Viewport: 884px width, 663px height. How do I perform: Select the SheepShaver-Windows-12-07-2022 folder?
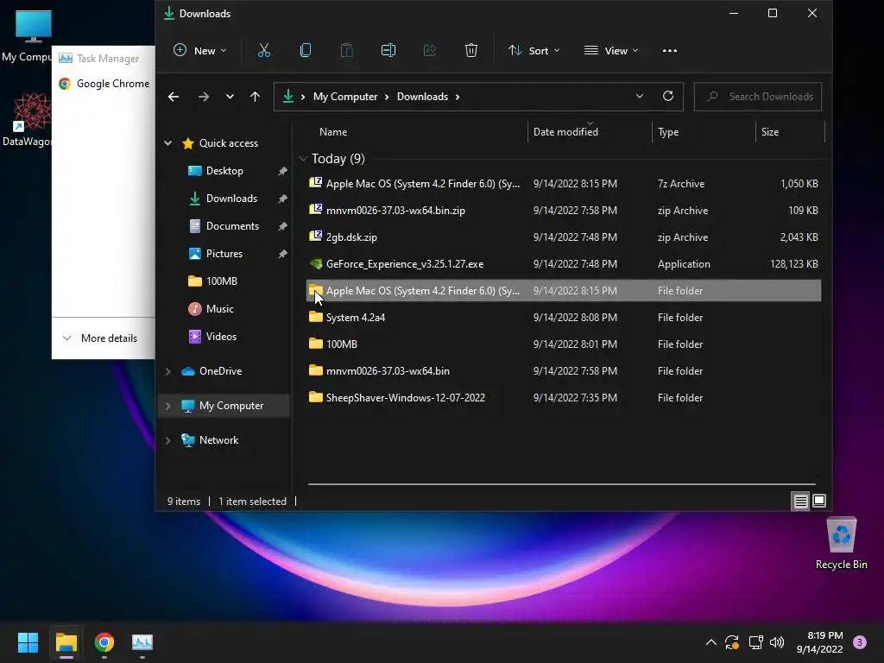(x=563, y=398)
